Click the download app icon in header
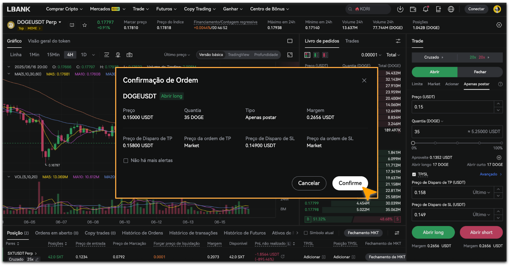 click(x=400, y=9)
